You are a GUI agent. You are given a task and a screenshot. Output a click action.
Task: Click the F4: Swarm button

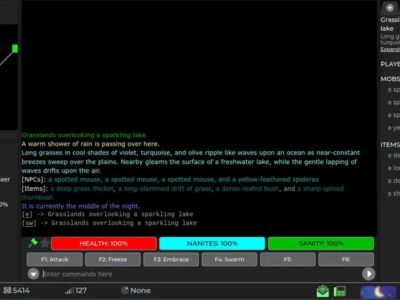point(229,259)
